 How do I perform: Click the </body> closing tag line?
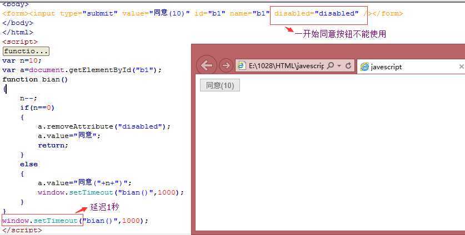click(18, 23)
